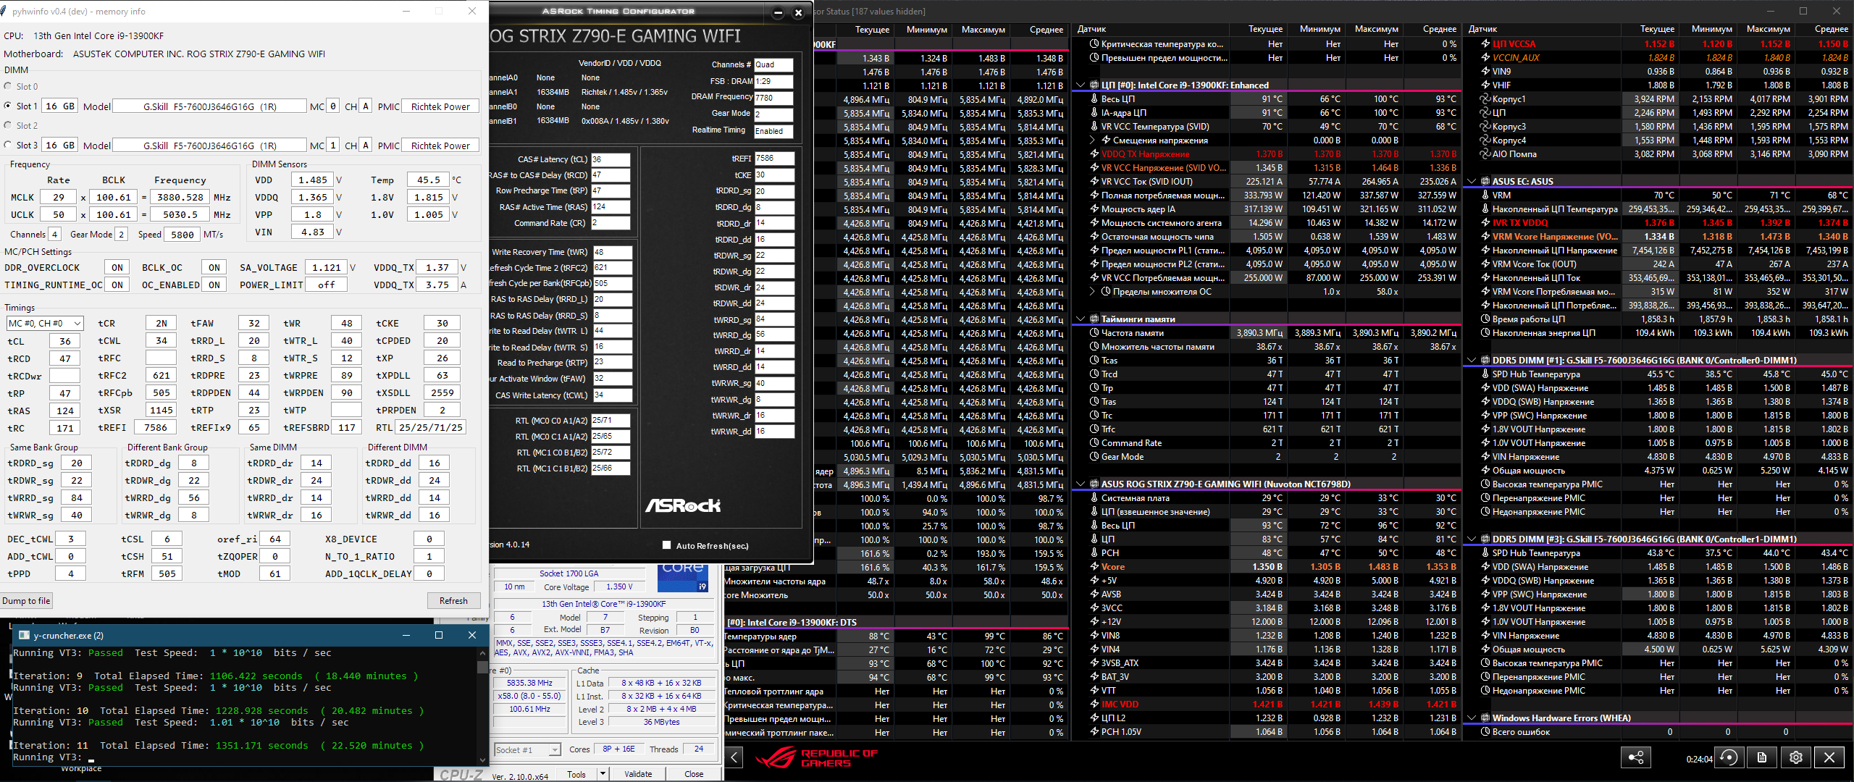Viewport: 1854px width, 782px height.
Task: Select the Slot 3 radio button
Action: click(x=9, y=145)
